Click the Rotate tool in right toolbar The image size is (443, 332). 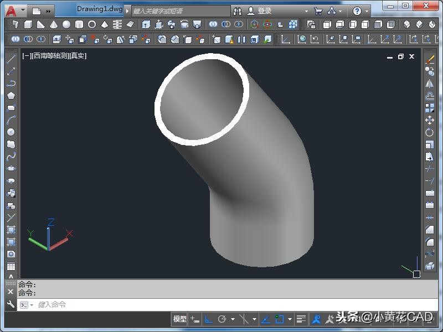[x=430, y=132]
